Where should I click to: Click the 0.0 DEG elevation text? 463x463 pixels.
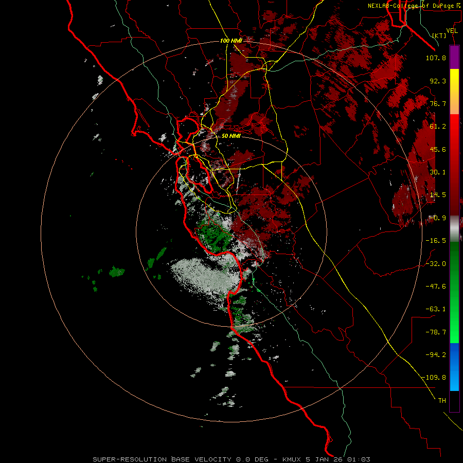tap(252, 459)
